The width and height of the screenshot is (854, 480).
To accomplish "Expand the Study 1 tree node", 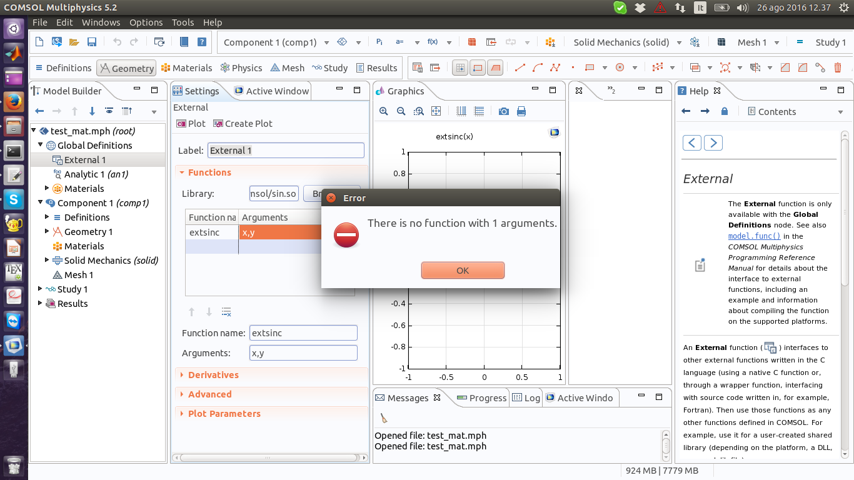I will tap(41, 289).
